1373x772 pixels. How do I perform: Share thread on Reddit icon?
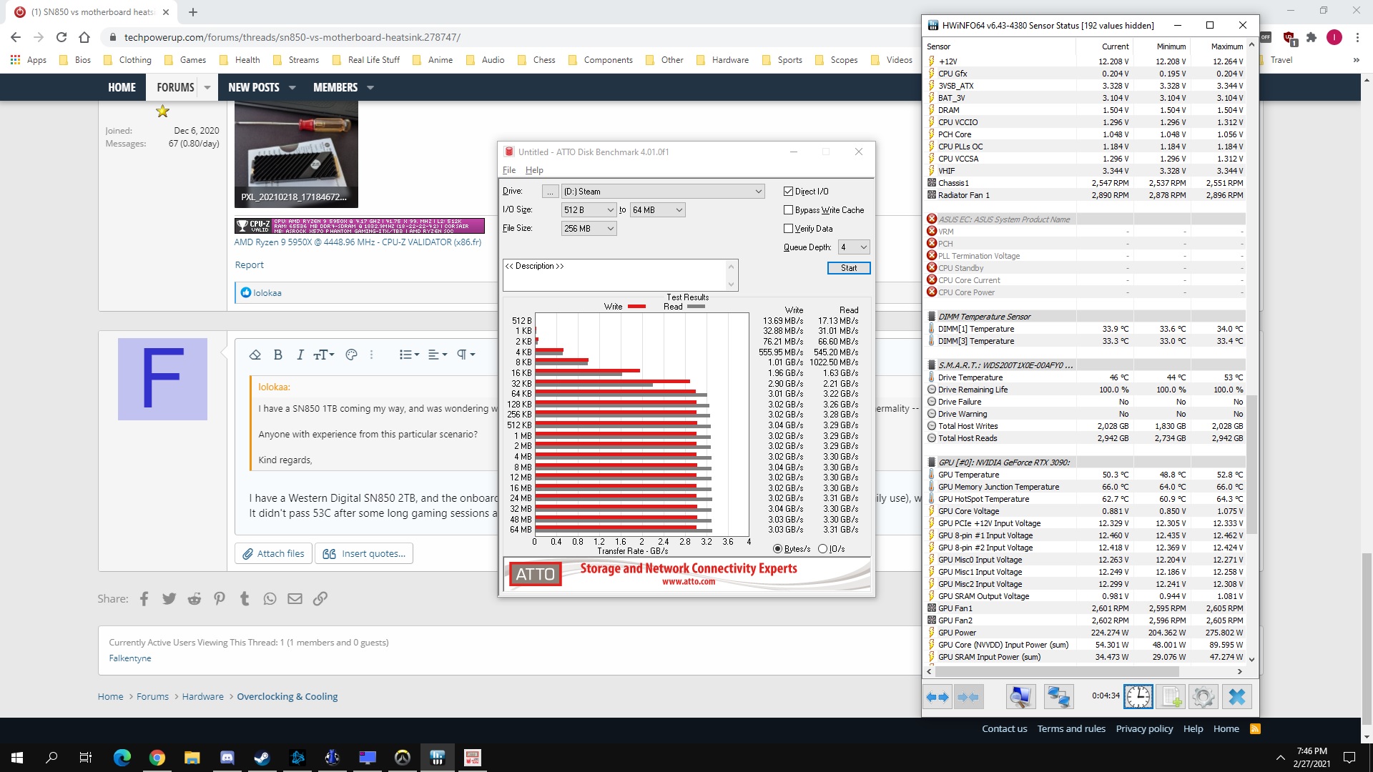(x=195, y=599)
